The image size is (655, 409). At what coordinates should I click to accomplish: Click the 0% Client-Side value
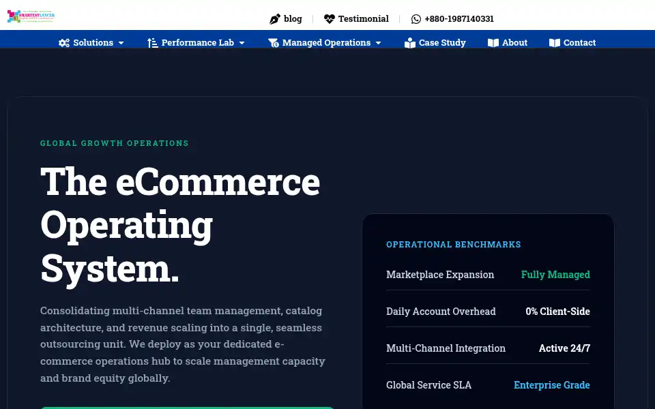557,312
